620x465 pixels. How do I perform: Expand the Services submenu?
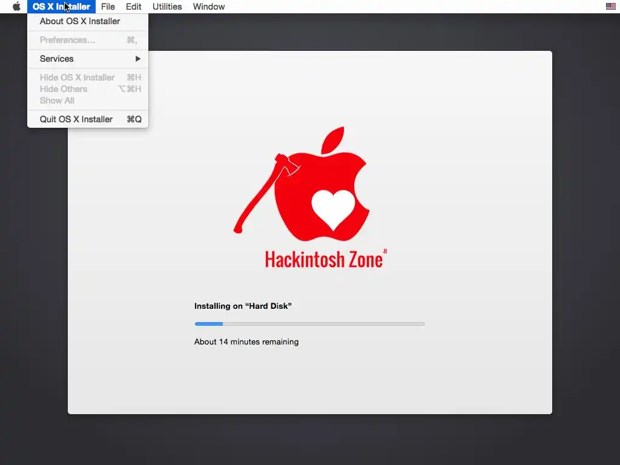[88, 59]
